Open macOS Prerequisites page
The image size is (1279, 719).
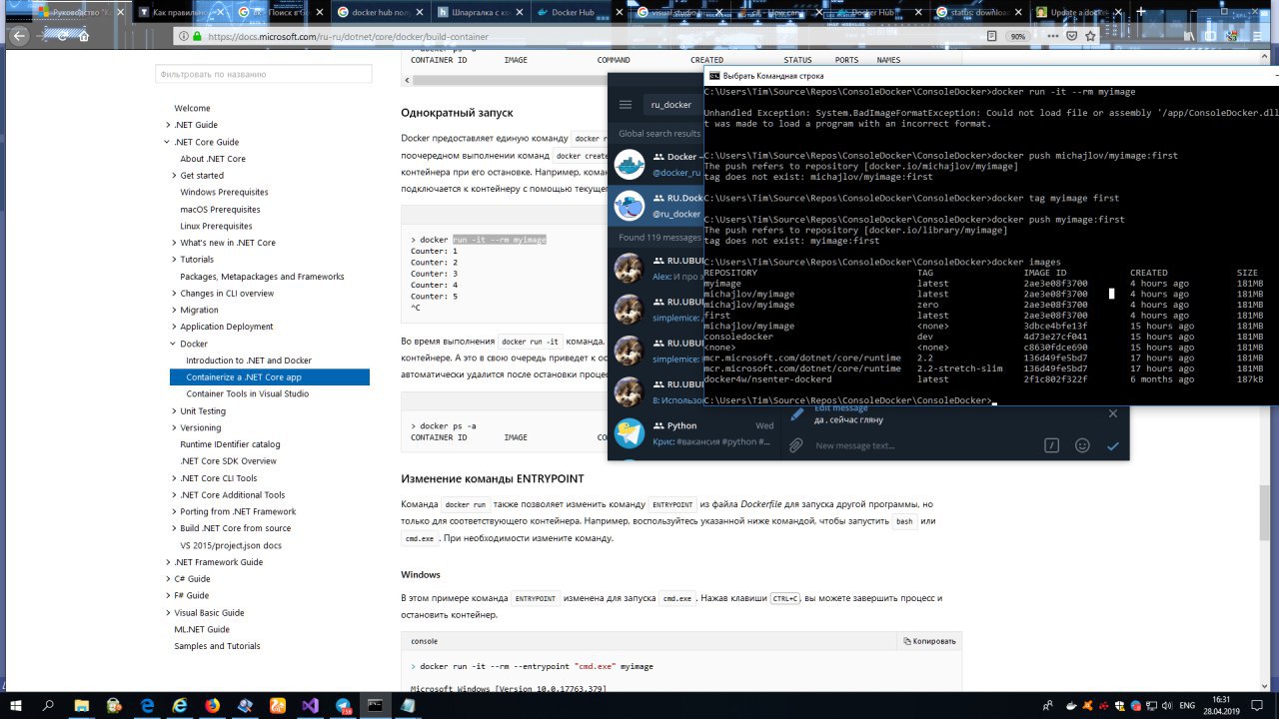[220, 209]
